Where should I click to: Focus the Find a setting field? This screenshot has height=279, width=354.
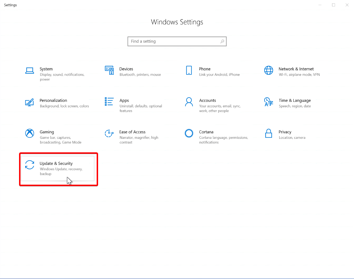[x=173, y=41]
